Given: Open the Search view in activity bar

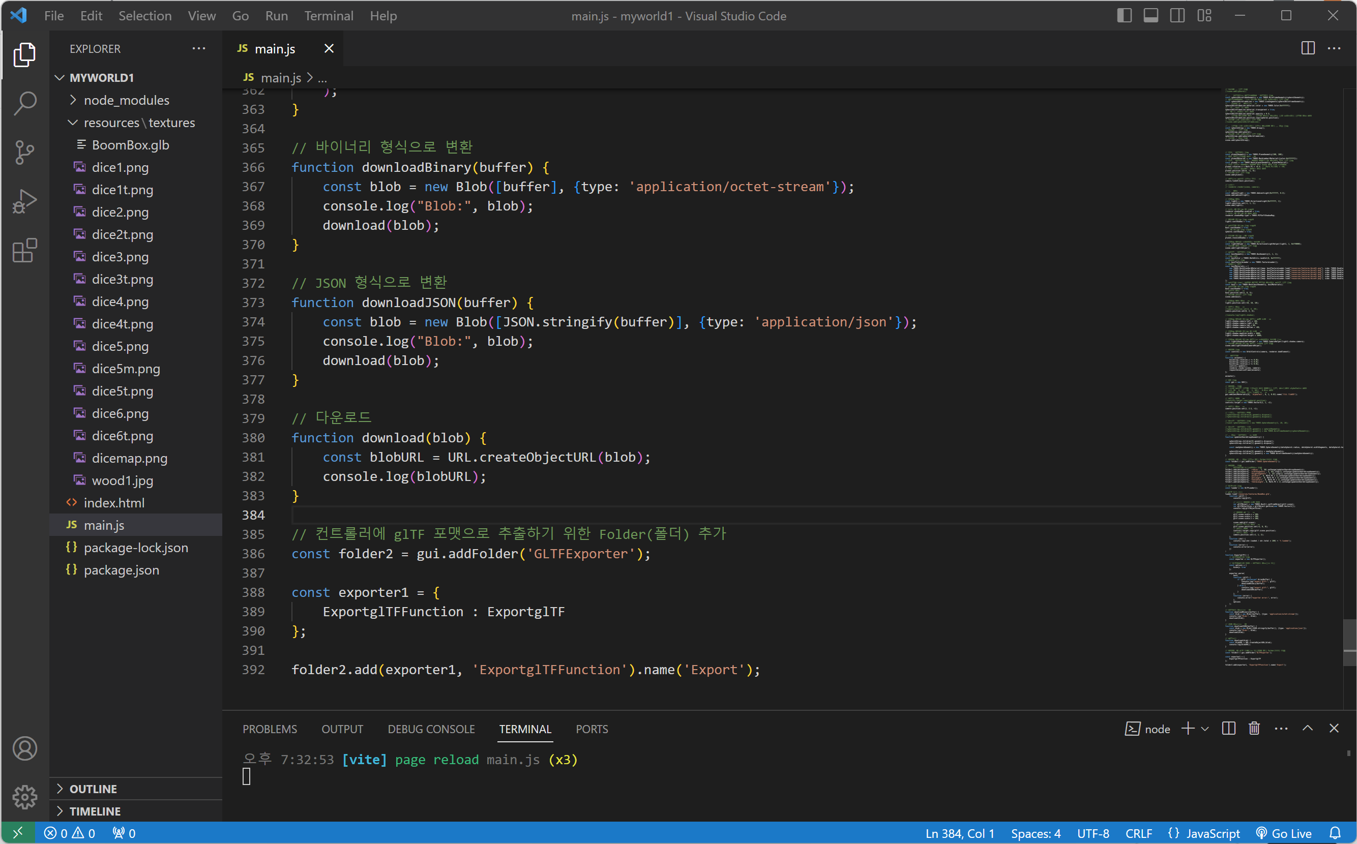Looking at the screenshot, I should [x=24, y=103].
